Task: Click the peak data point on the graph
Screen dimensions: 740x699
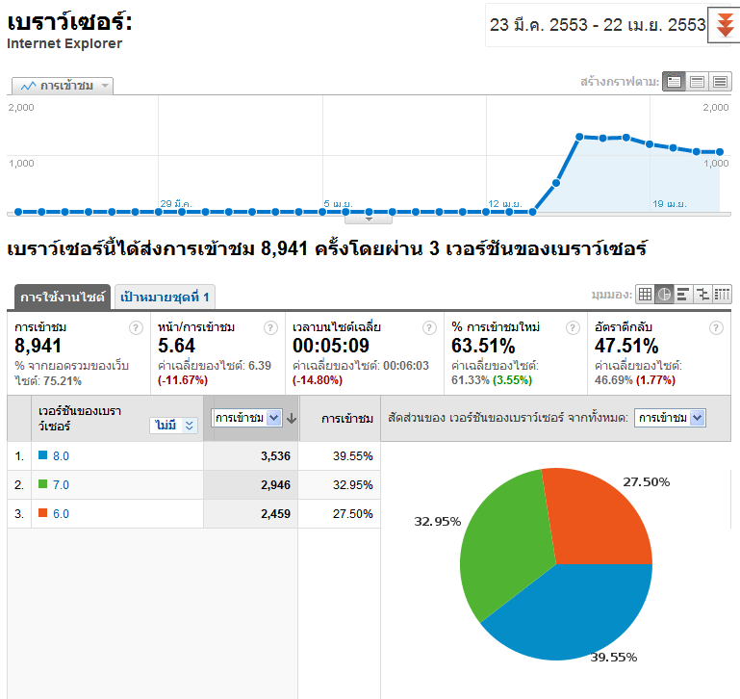Action: click(x=579, y=137)
